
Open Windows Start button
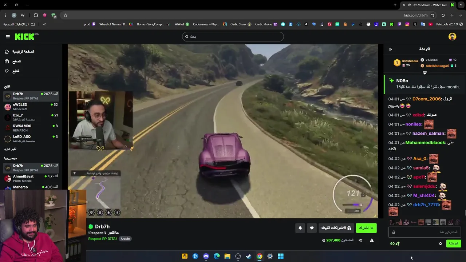coord(281,256)
